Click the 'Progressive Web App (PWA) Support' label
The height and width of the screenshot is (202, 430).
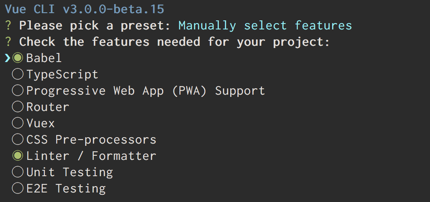pos(145,91)
